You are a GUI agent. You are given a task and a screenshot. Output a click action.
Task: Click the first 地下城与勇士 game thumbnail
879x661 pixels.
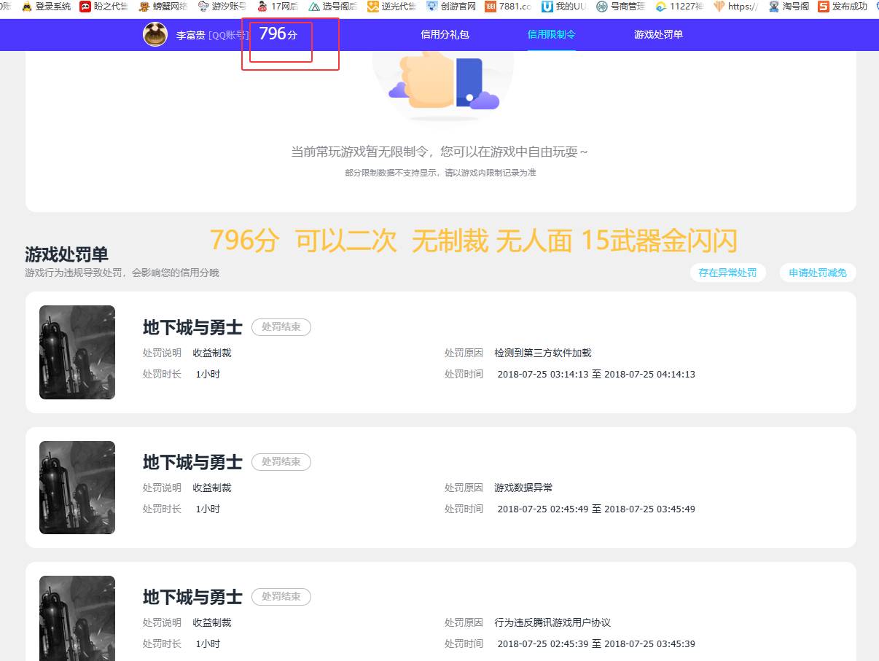pyautogui.click(x=77, y=352)
